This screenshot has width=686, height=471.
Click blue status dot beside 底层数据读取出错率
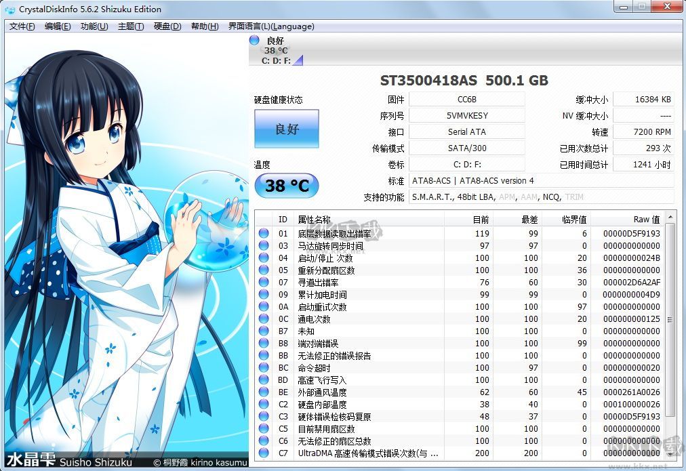click(x=264, y=233)
